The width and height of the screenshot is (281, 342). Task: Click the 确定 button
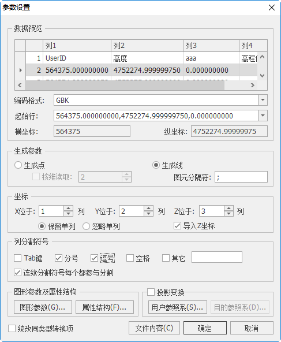205,328
